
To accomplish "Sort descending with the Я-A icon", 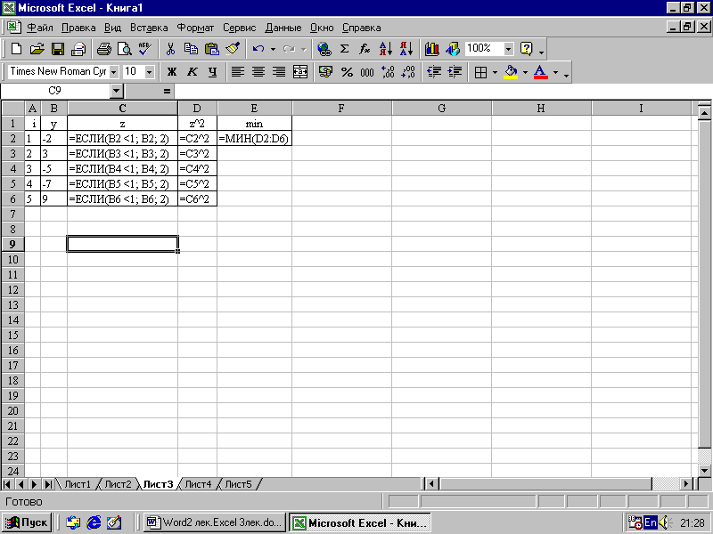I will [x=406, y=49].
